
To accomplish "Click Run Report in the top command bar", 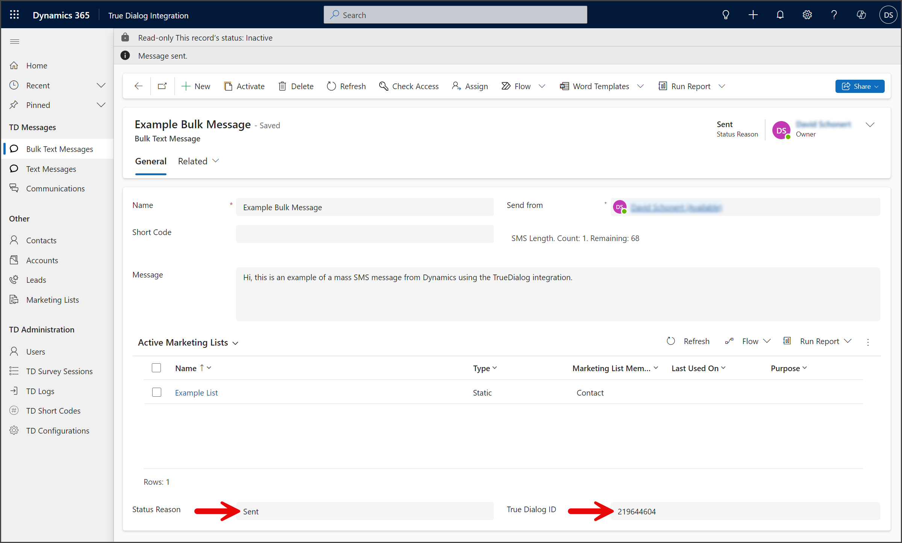I will [x=685, y=86].
